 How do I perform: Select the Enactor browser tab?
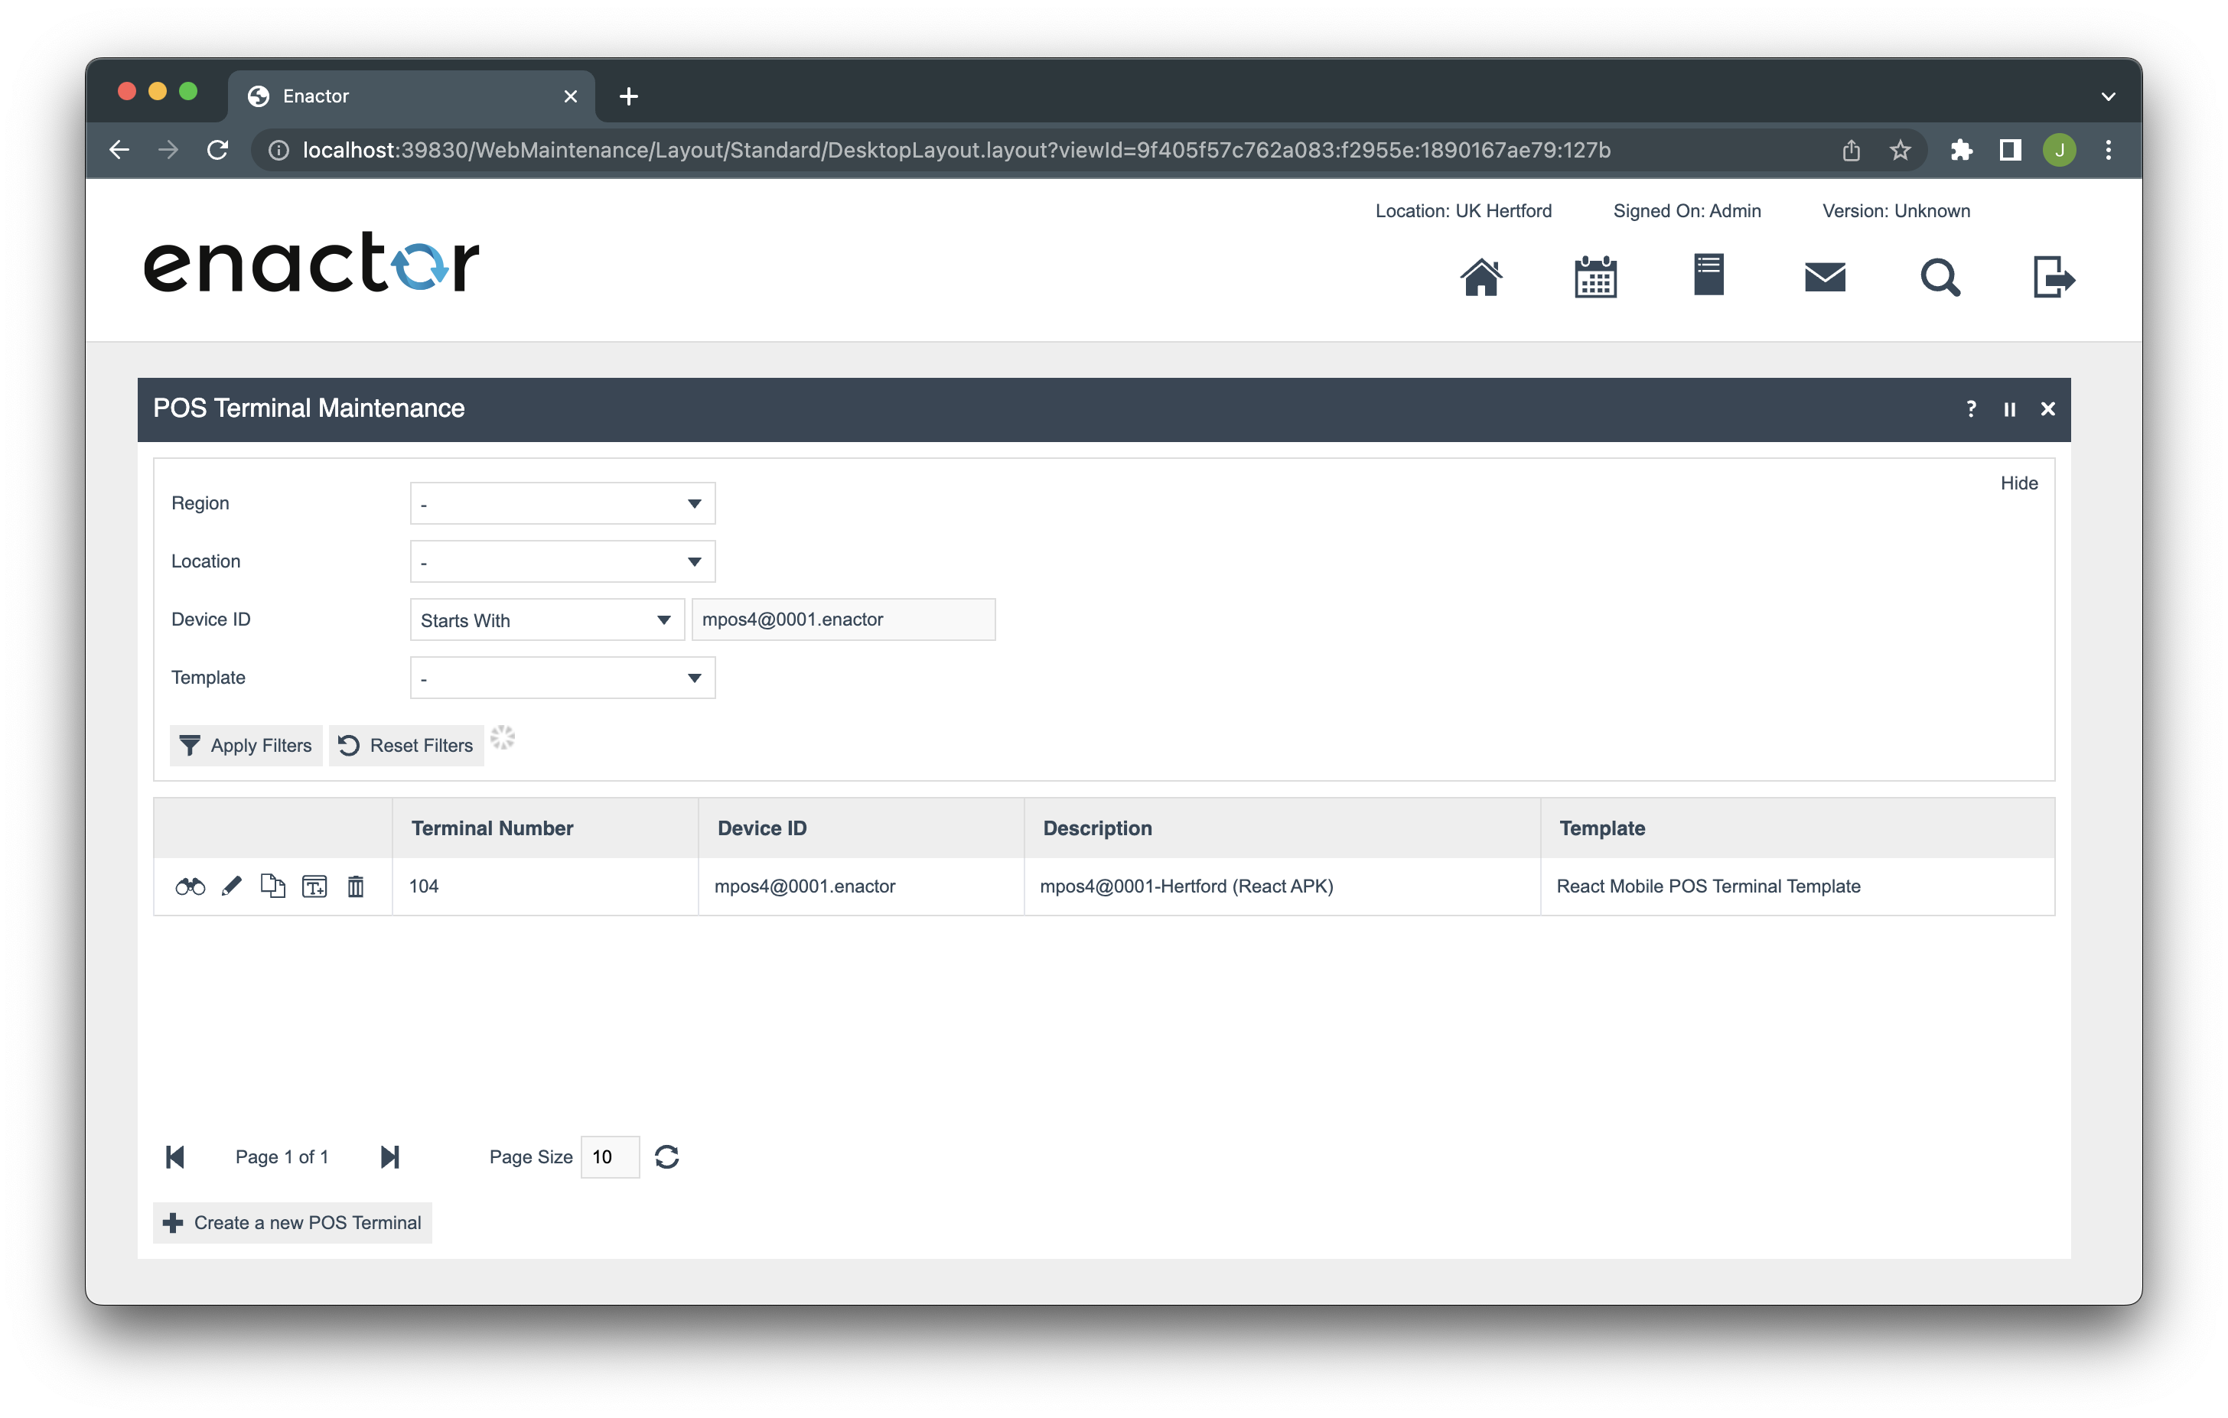point(411,96)
